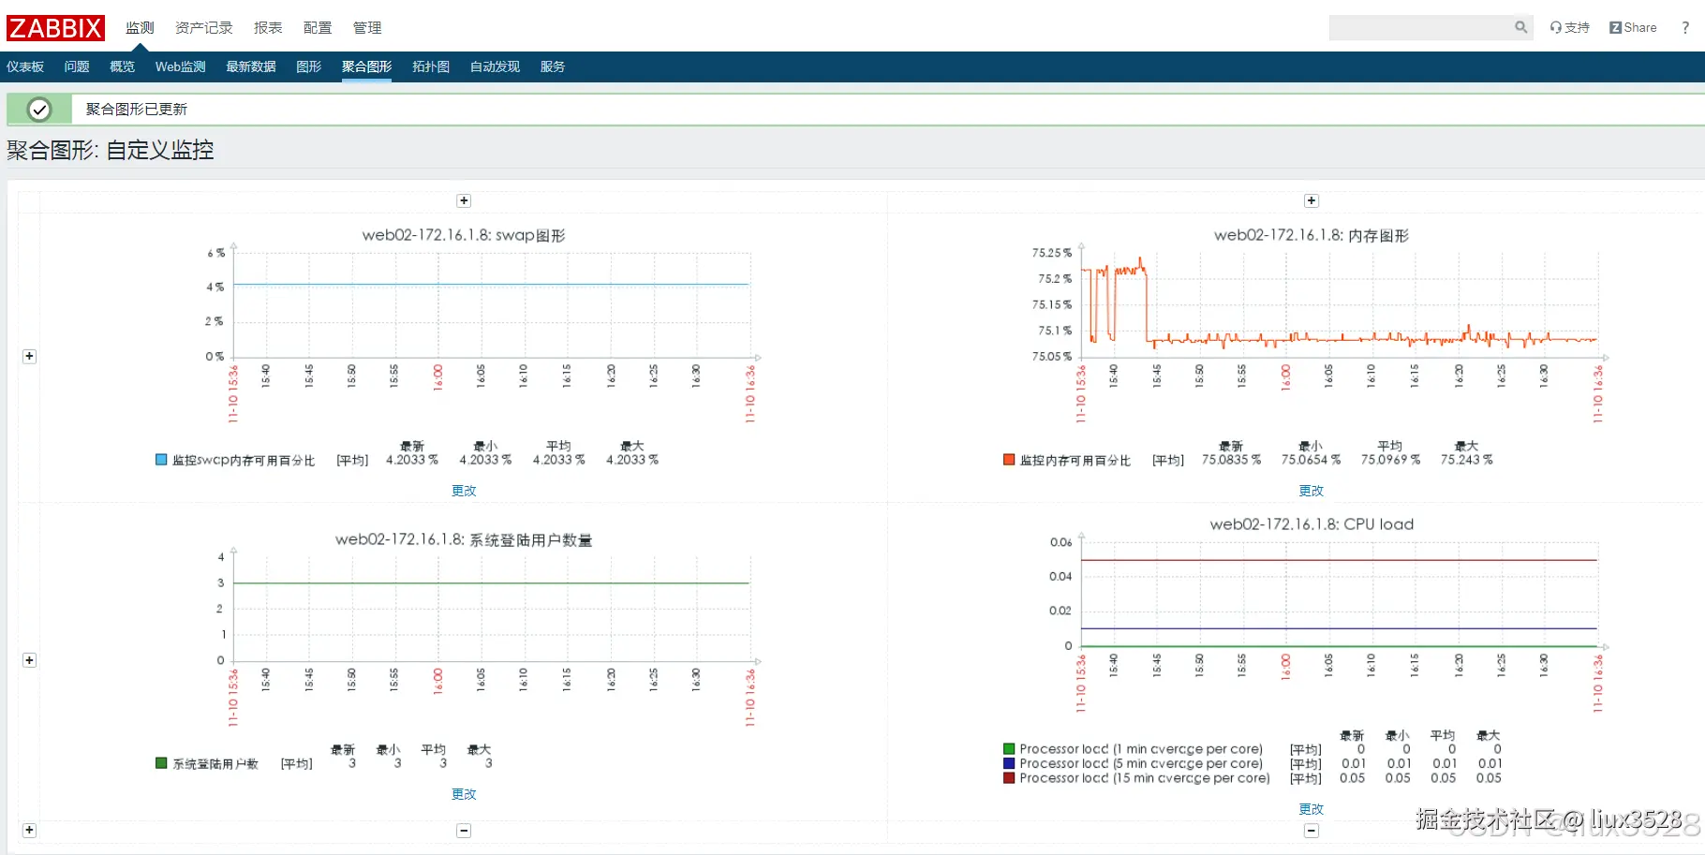Select the 聚合图形 submenu
Viewport: 1705px width, 855px height.
click(x=366, y=66)
